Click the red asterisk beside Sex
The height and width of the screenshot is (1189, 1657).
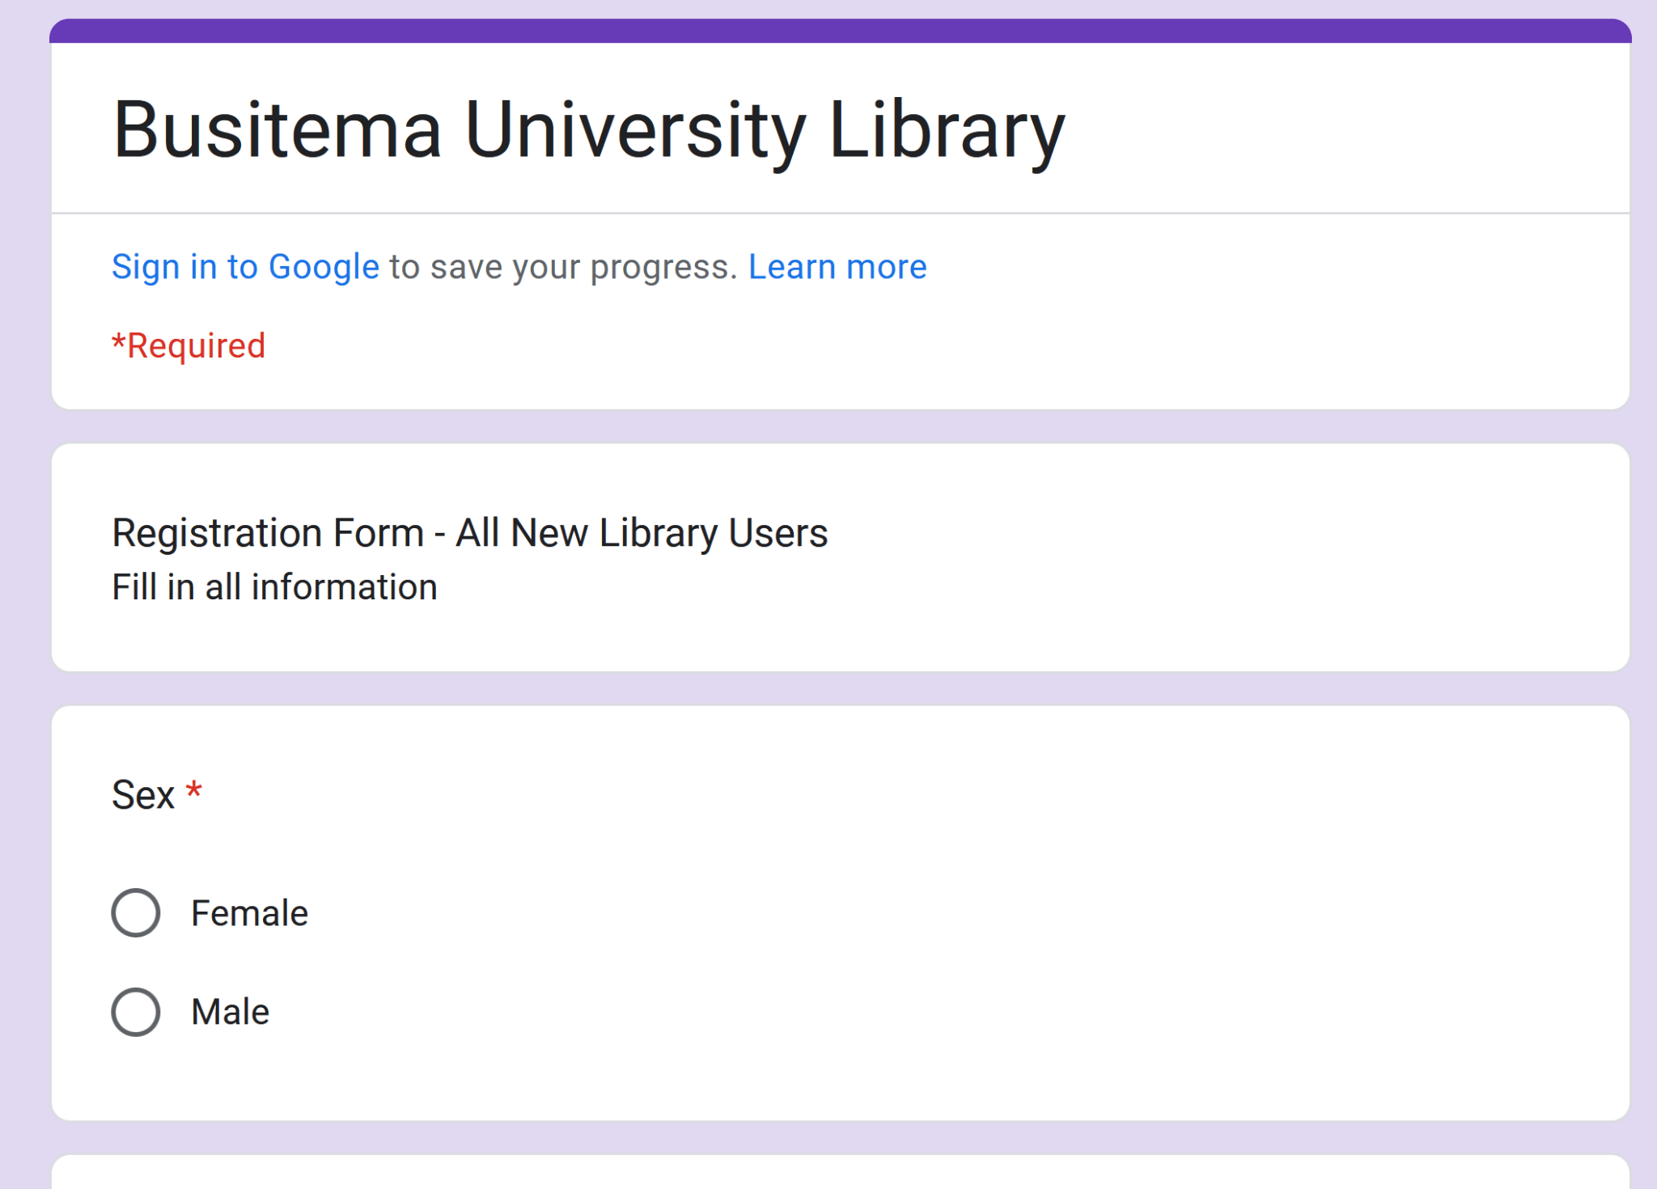(x=193, y=792)
